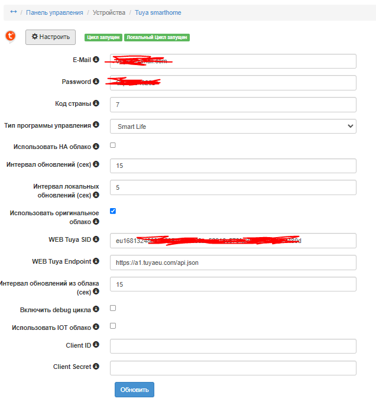The image size is (376, 405).
Task: Click info icon beside Код страны
Action: [x=96, y=103]
